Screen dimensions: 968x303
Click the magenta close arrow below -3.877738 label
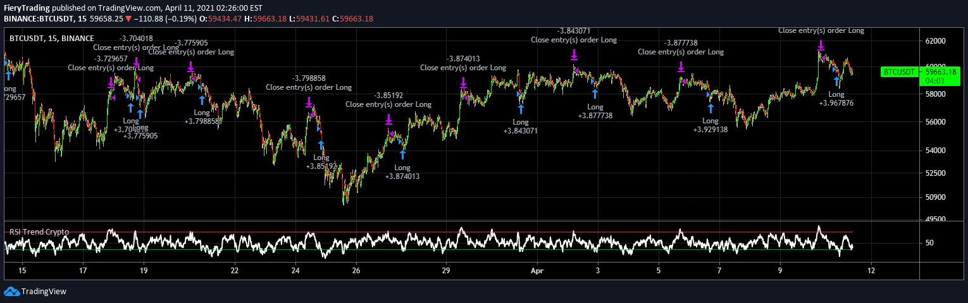(x=681, y=66)
